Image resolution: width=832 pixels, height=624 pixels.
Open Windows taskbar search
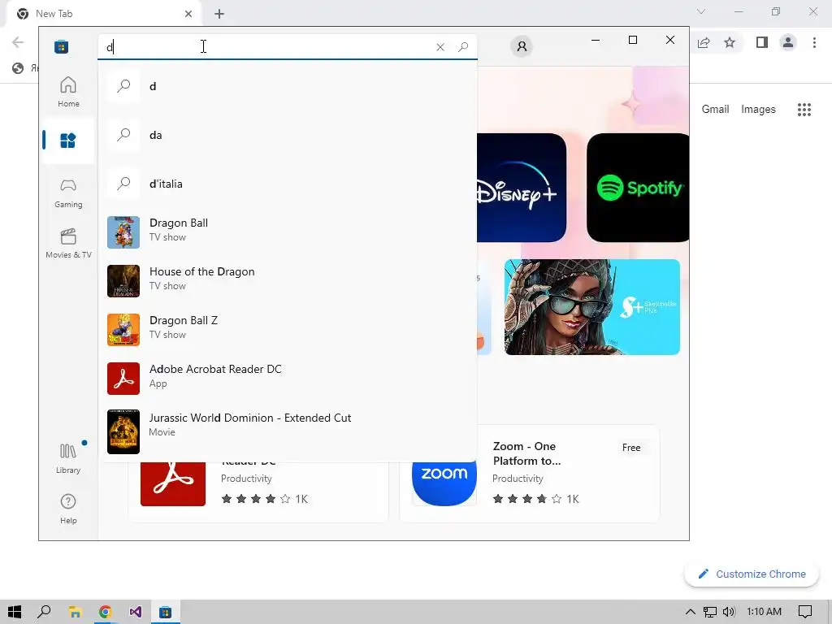pos(44,612)
